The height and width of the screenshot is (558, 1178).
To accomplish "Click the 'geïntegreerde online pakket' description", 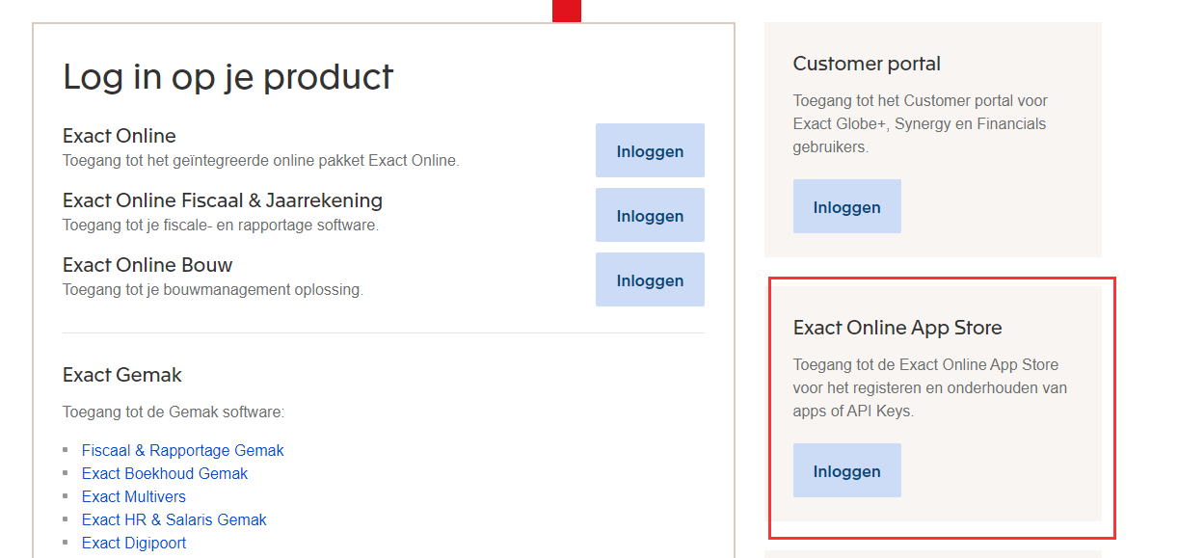I will click(x=261, y=160).
